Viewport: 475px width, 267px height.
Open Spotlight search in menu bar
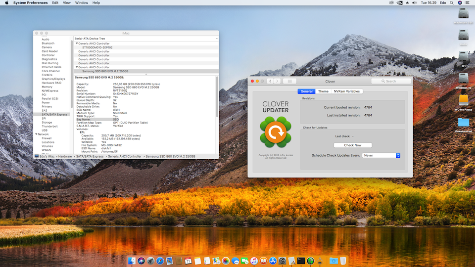pos(452,3)
